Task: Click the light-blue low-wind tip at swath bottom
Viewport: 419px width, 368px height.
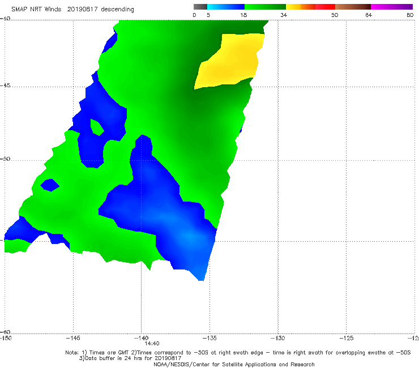Action: pyautogui.click(x=201, y=274)
